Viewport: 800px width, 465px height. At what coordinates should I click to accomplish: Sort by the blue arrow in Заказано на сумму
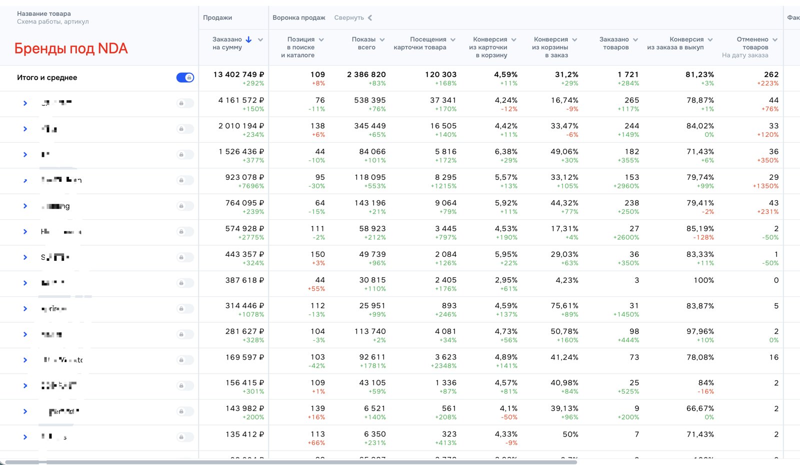tap(248, 39)
